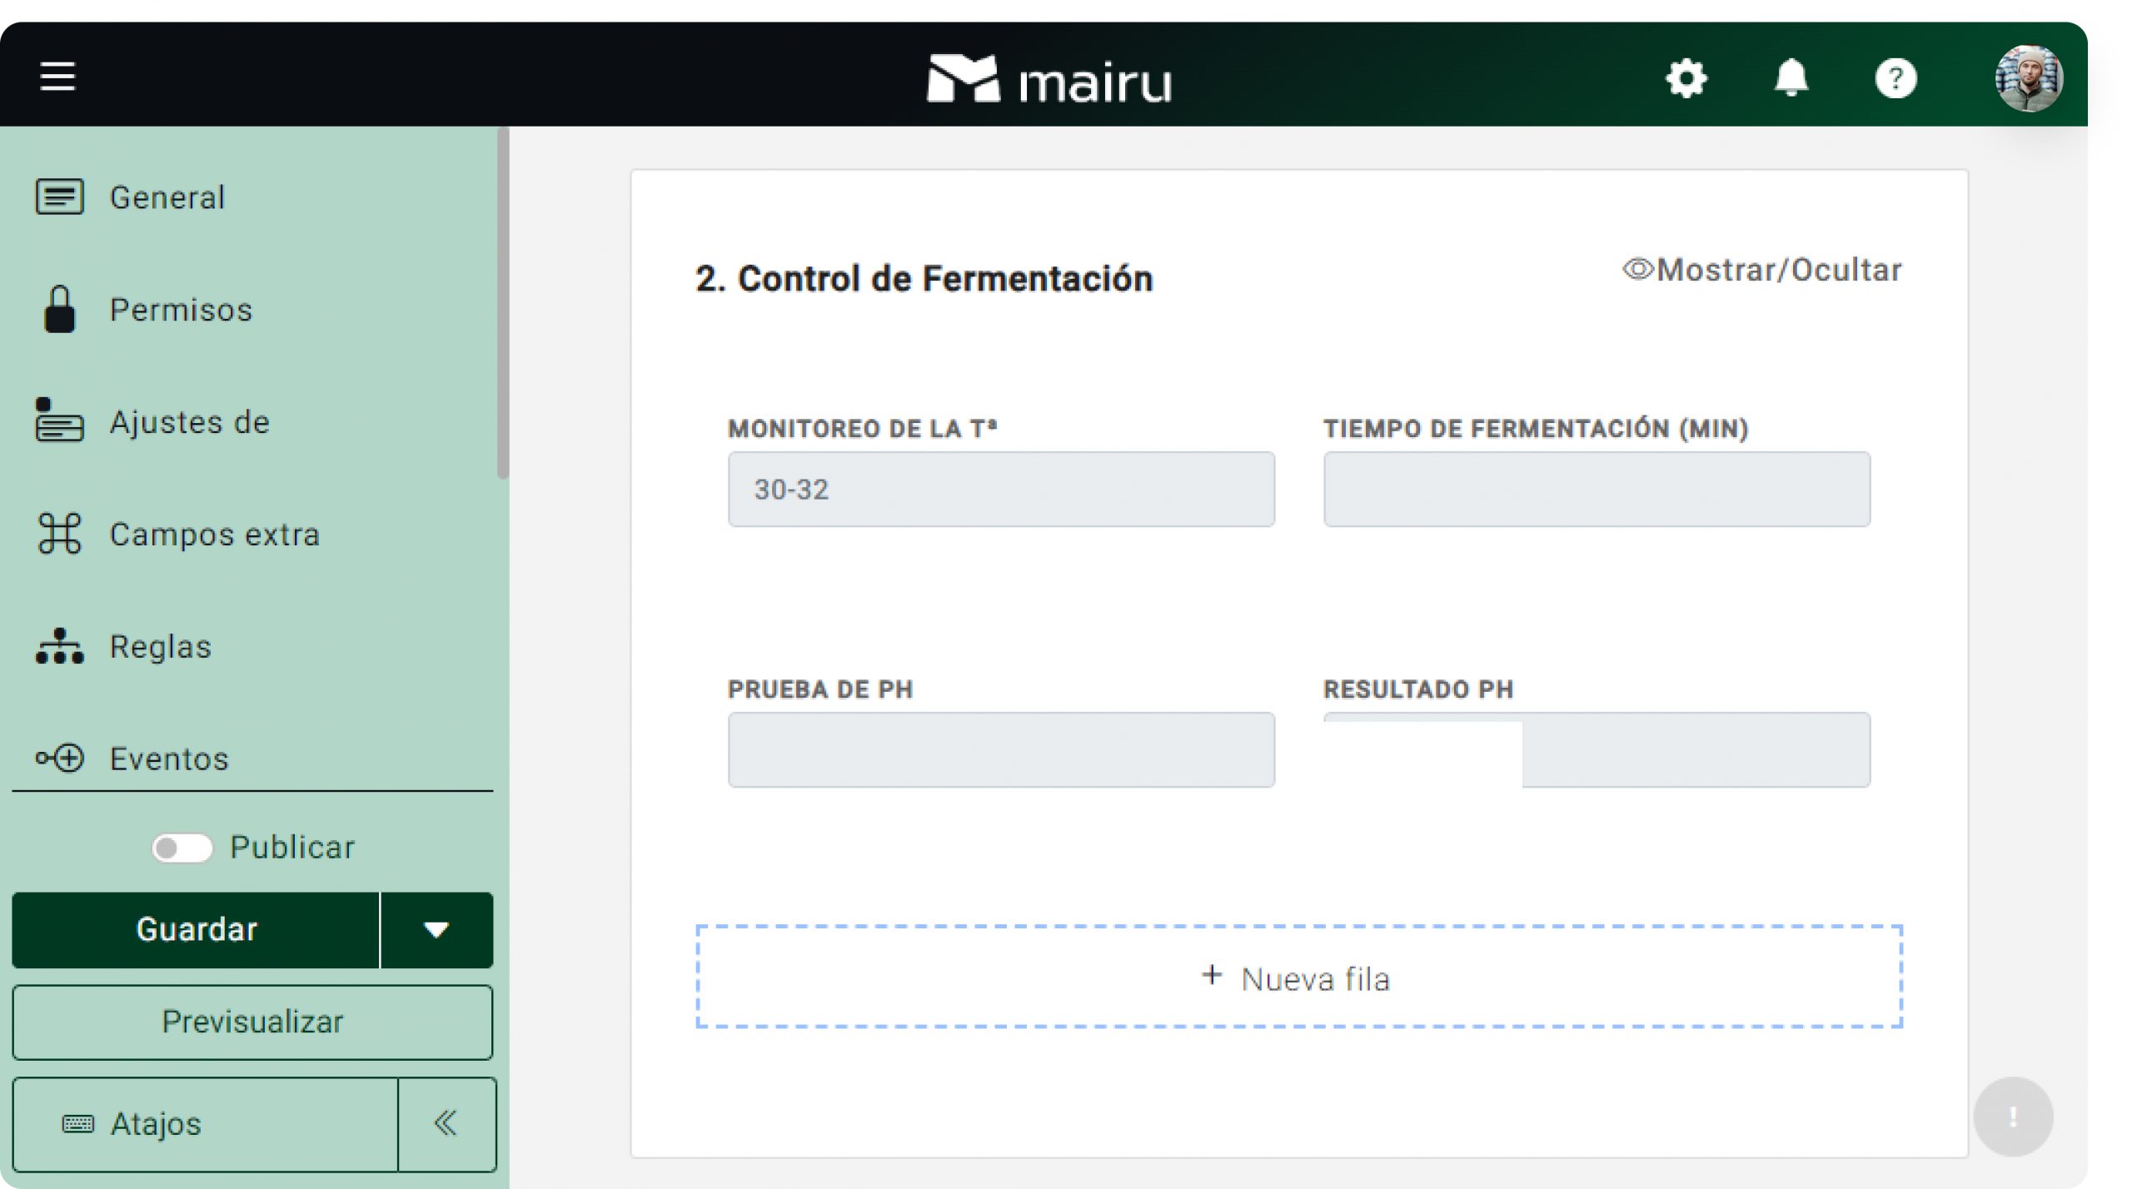Click the Tiempo de Fermentación input field
This screenshot has height=1189, width=2132.
[1597, 490]
